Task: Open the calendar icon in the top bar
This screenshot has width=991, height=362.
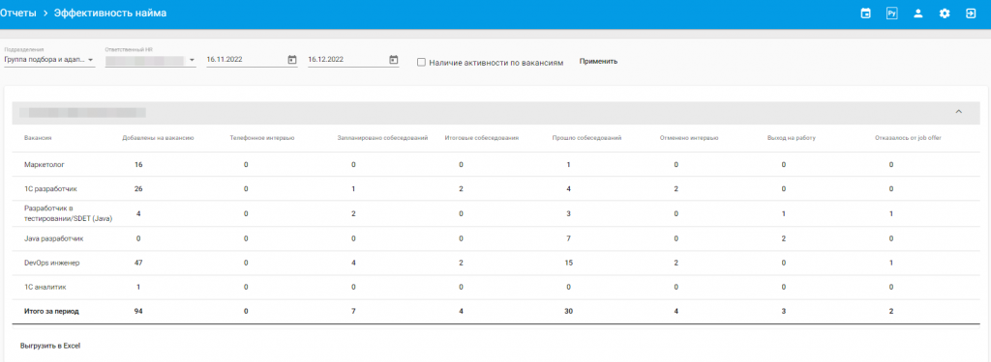Action: pos(865,14)
